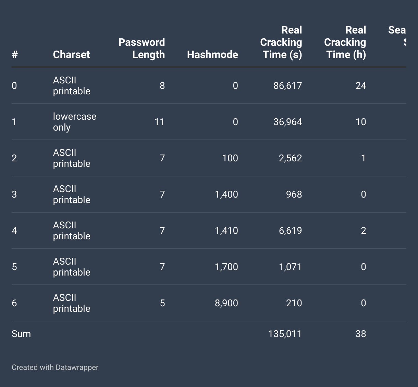
Task: Click the hashmode 8,900 cell
Action: [226, 303]
